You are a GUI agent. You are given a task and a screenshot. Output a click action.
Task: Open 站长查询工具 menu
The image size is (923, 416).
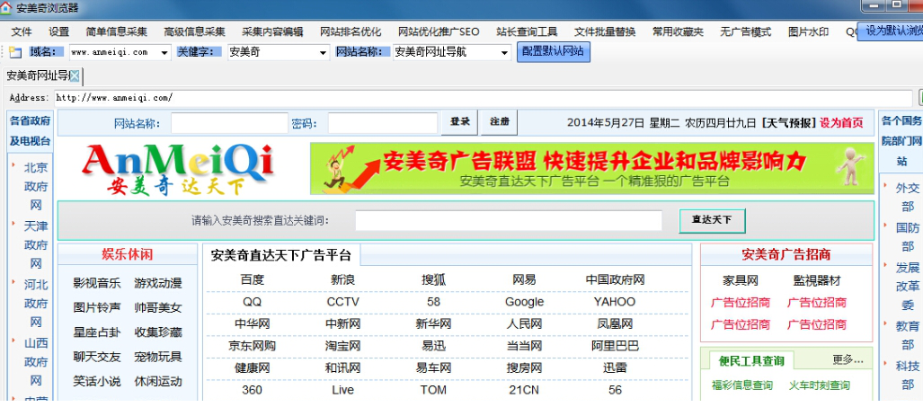click(x=527, y=31)
